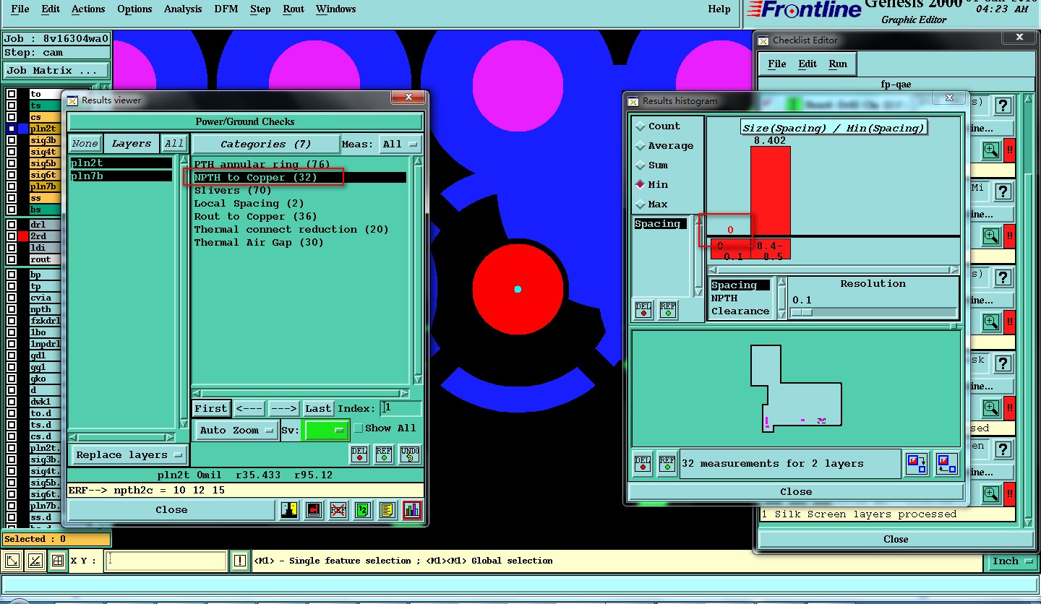Open the Help menu
The width and height of the screenshot is (1041, 604).
click(719, 9)
